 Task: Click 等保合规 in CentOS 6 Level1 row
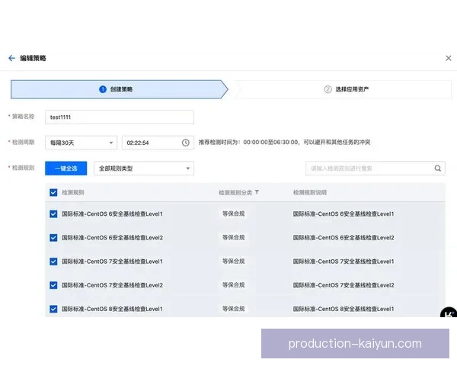[x=234, y=213]
